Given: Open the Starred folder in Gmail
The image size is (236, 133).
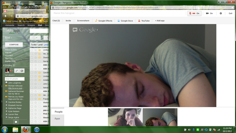Looking at the screenshot, I should pyautogui.click(x=8, y=52).
